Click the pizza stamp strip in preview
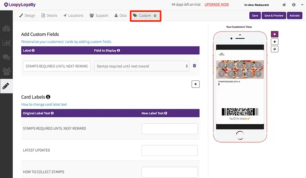The height and width of the screenshot is (178, 306). (x=240, y=69)
